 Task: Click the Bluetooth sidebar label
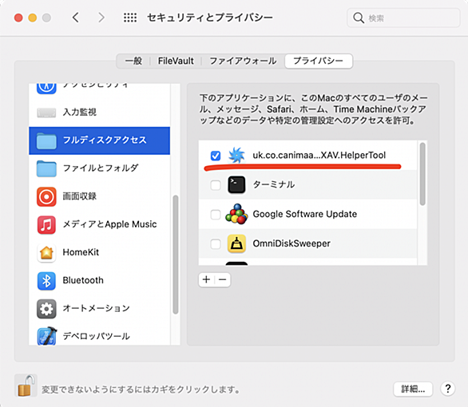[83, 281]
